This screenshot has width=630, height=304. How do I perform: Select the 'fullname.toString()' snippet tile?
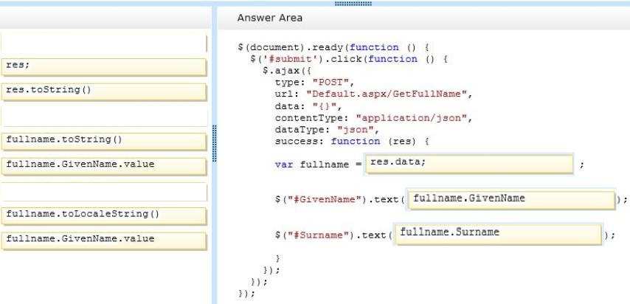click(x=104, y=142)
